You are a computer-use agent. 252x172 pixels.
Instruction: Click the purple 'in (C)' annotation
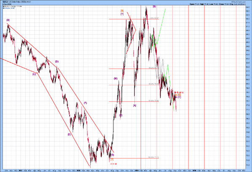(178, 97)
